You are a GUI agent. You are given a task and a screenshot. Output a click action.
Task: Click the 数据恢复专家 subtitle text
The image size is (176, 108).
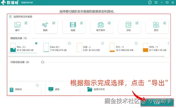click(x=27, y=3)
